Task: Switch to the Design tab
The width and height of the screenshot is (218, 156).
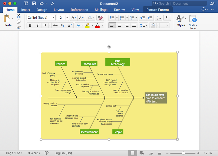Action: 42,10
